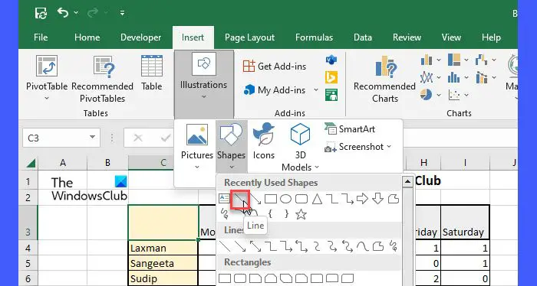Viewport: 537px width, 286px height.
Task: Click the Visio Data Visualizer add-in icon
Action: pyautogui.click(x=331, y=60)
